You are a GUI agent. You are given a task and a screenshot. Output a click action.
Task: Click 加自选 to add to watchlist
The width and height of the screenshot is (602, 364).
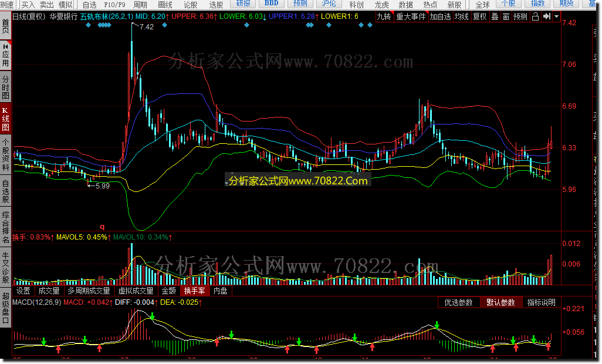(x=441, y=16)
